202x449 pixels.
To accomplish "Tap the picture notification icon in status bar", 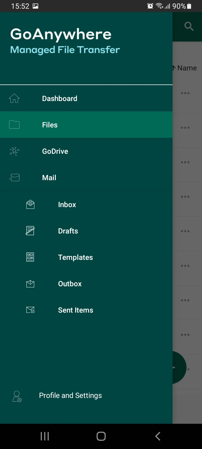I will click(35, 6).
